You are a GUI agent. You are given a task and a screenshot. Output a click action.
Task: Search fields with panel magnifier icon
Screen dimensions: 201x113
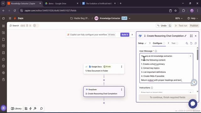(196, 43)
